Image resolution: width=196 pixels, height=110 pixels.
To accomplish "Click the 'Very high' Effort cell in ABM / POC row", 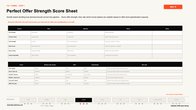I will click(74, 83).
